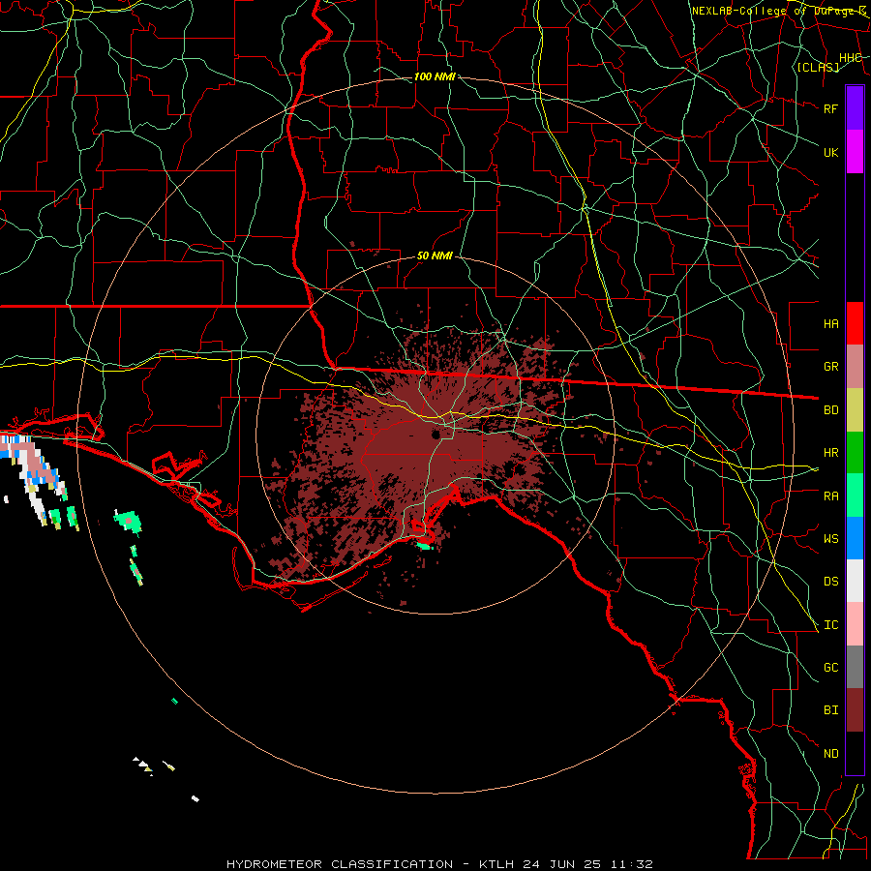Click the 24 JUN 25 date text
Viewport: 871px width, 871px height.
pyautogui.click(x=562, y=864)
